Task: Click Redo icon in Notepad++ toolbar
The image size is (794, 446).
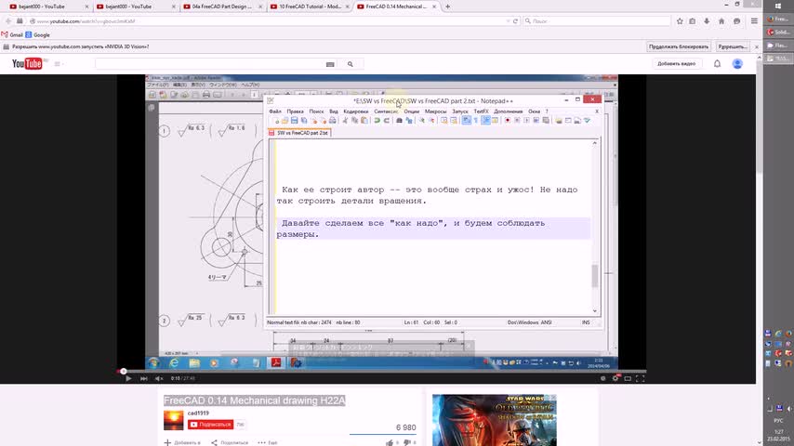Action: [387, 121]
